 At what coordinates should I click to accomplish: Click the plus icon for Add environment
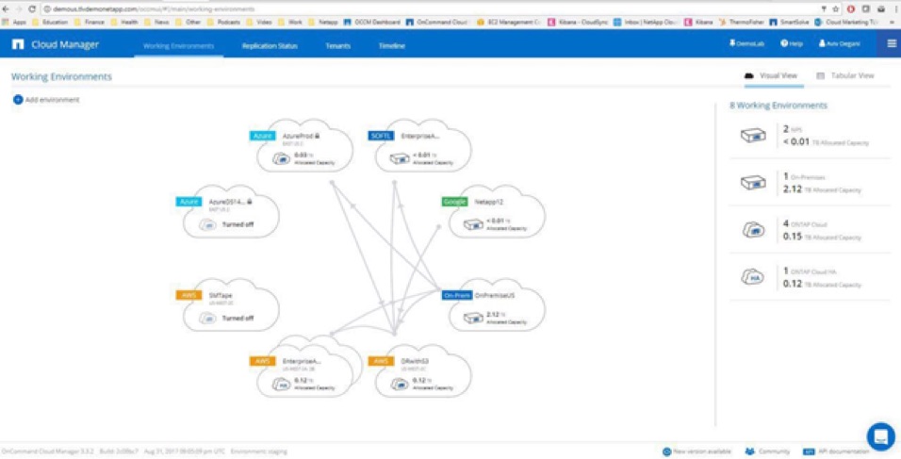point(18,100)
